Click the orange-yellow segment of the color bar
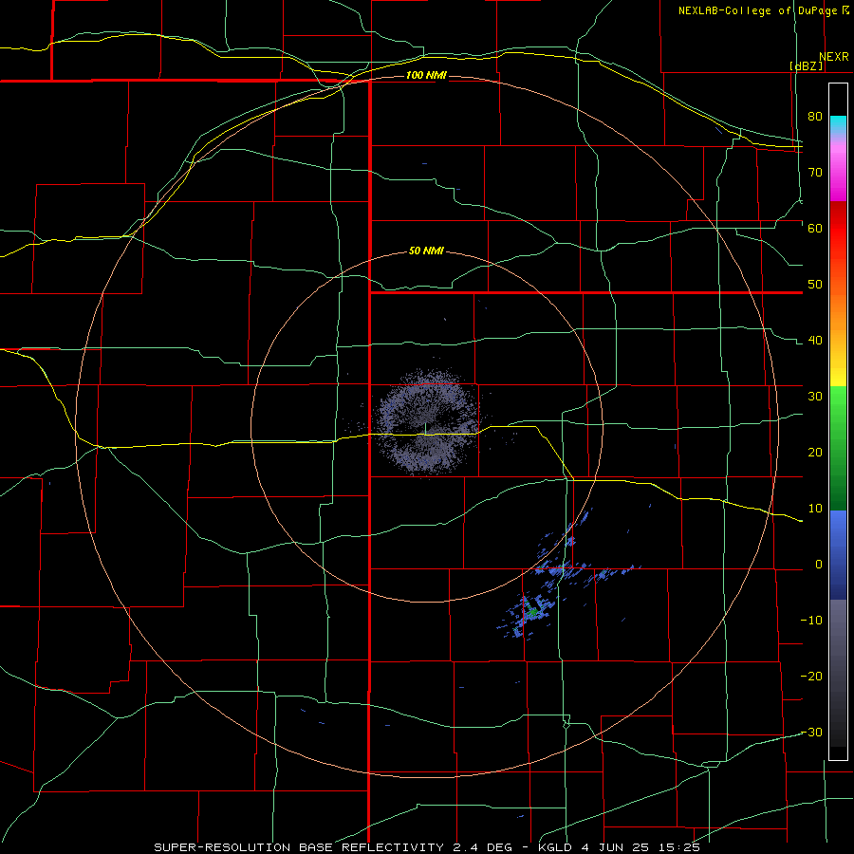This screenshot has height=854, width=854. [838, 322]
